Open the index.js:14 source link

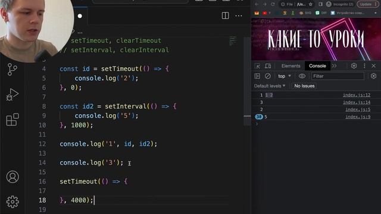pyautogui.click(x=357, y=102)
